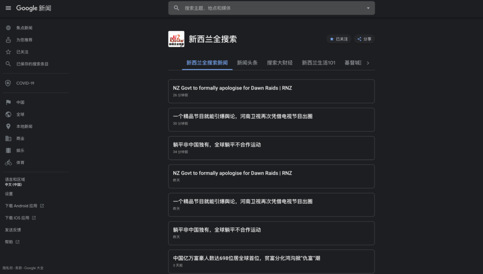Switch to 搜索大财经 tab

[x=280, y=63]
